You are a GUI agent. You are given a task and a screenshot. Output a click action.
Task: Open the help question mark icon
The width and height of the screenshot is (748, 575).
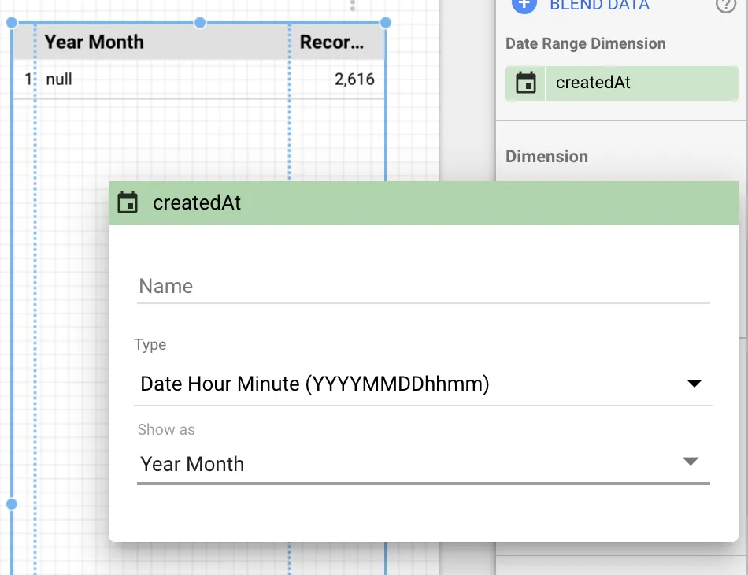click(726, 5)
